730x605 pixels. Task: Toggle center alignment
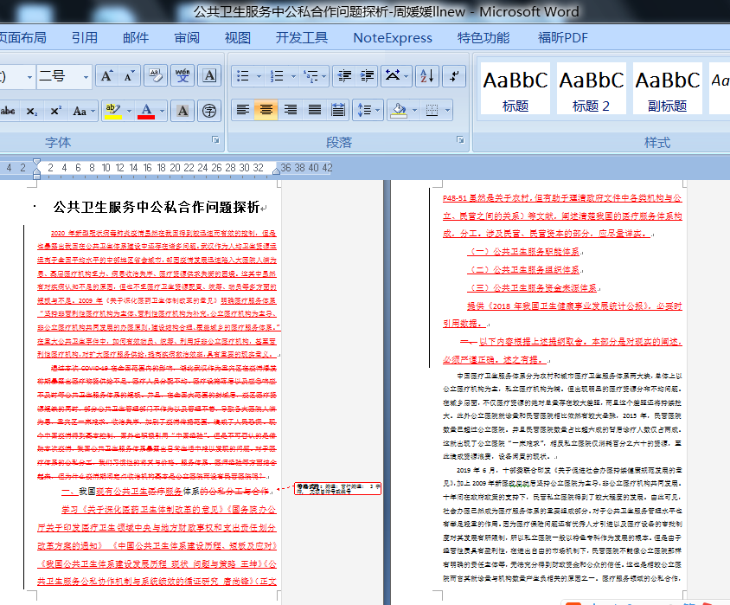[x=266, y=110]
